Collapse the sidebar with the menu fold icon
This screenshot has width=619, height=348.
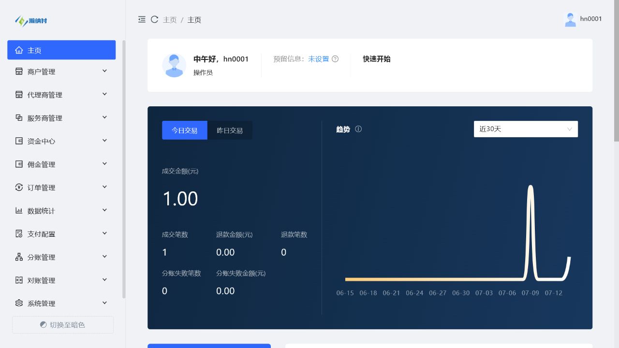tap(142, 19)
